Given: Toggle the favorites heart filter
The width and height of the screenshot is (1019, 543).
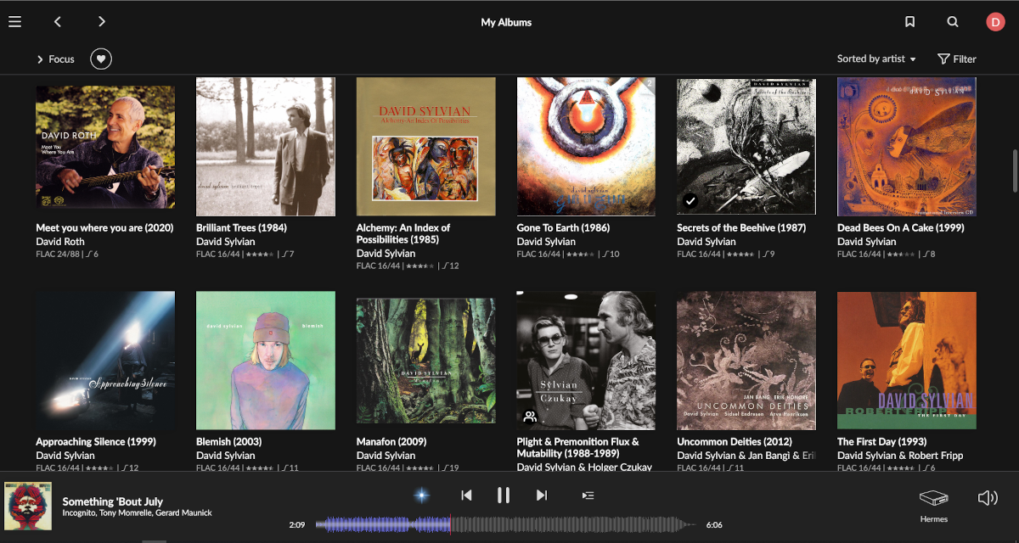Looking at the screenshot, I should [101, 59].
